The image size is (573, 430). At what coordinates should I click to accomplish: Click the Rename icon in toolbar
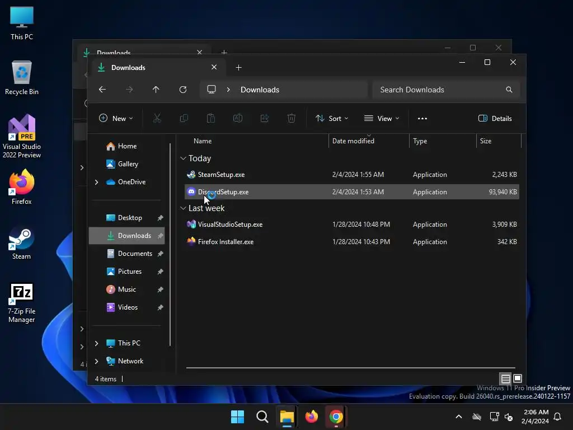[237, 119]
